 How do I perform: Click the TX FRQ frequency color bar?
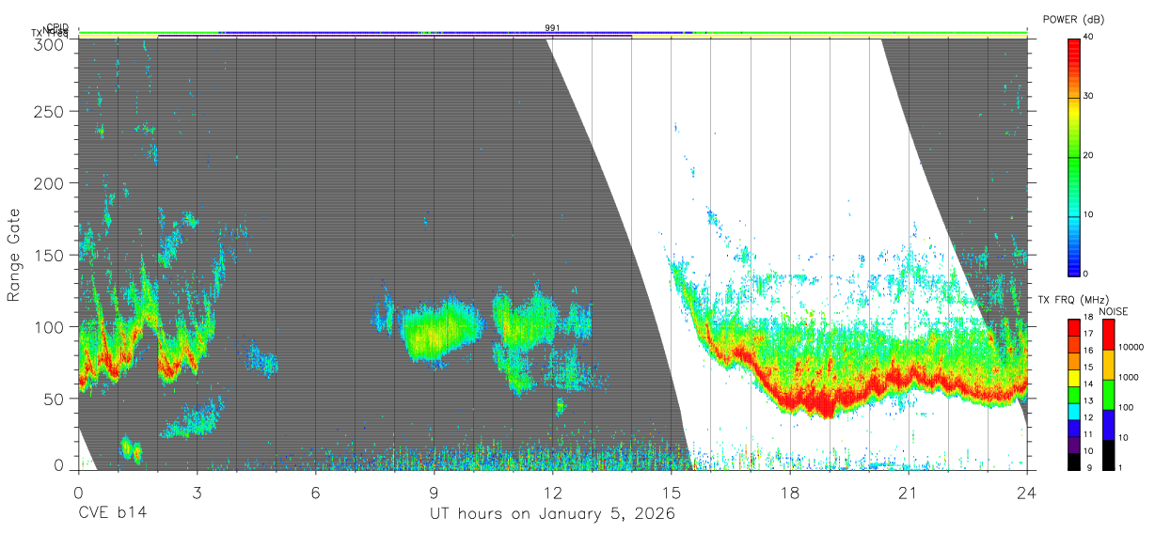1073,395
